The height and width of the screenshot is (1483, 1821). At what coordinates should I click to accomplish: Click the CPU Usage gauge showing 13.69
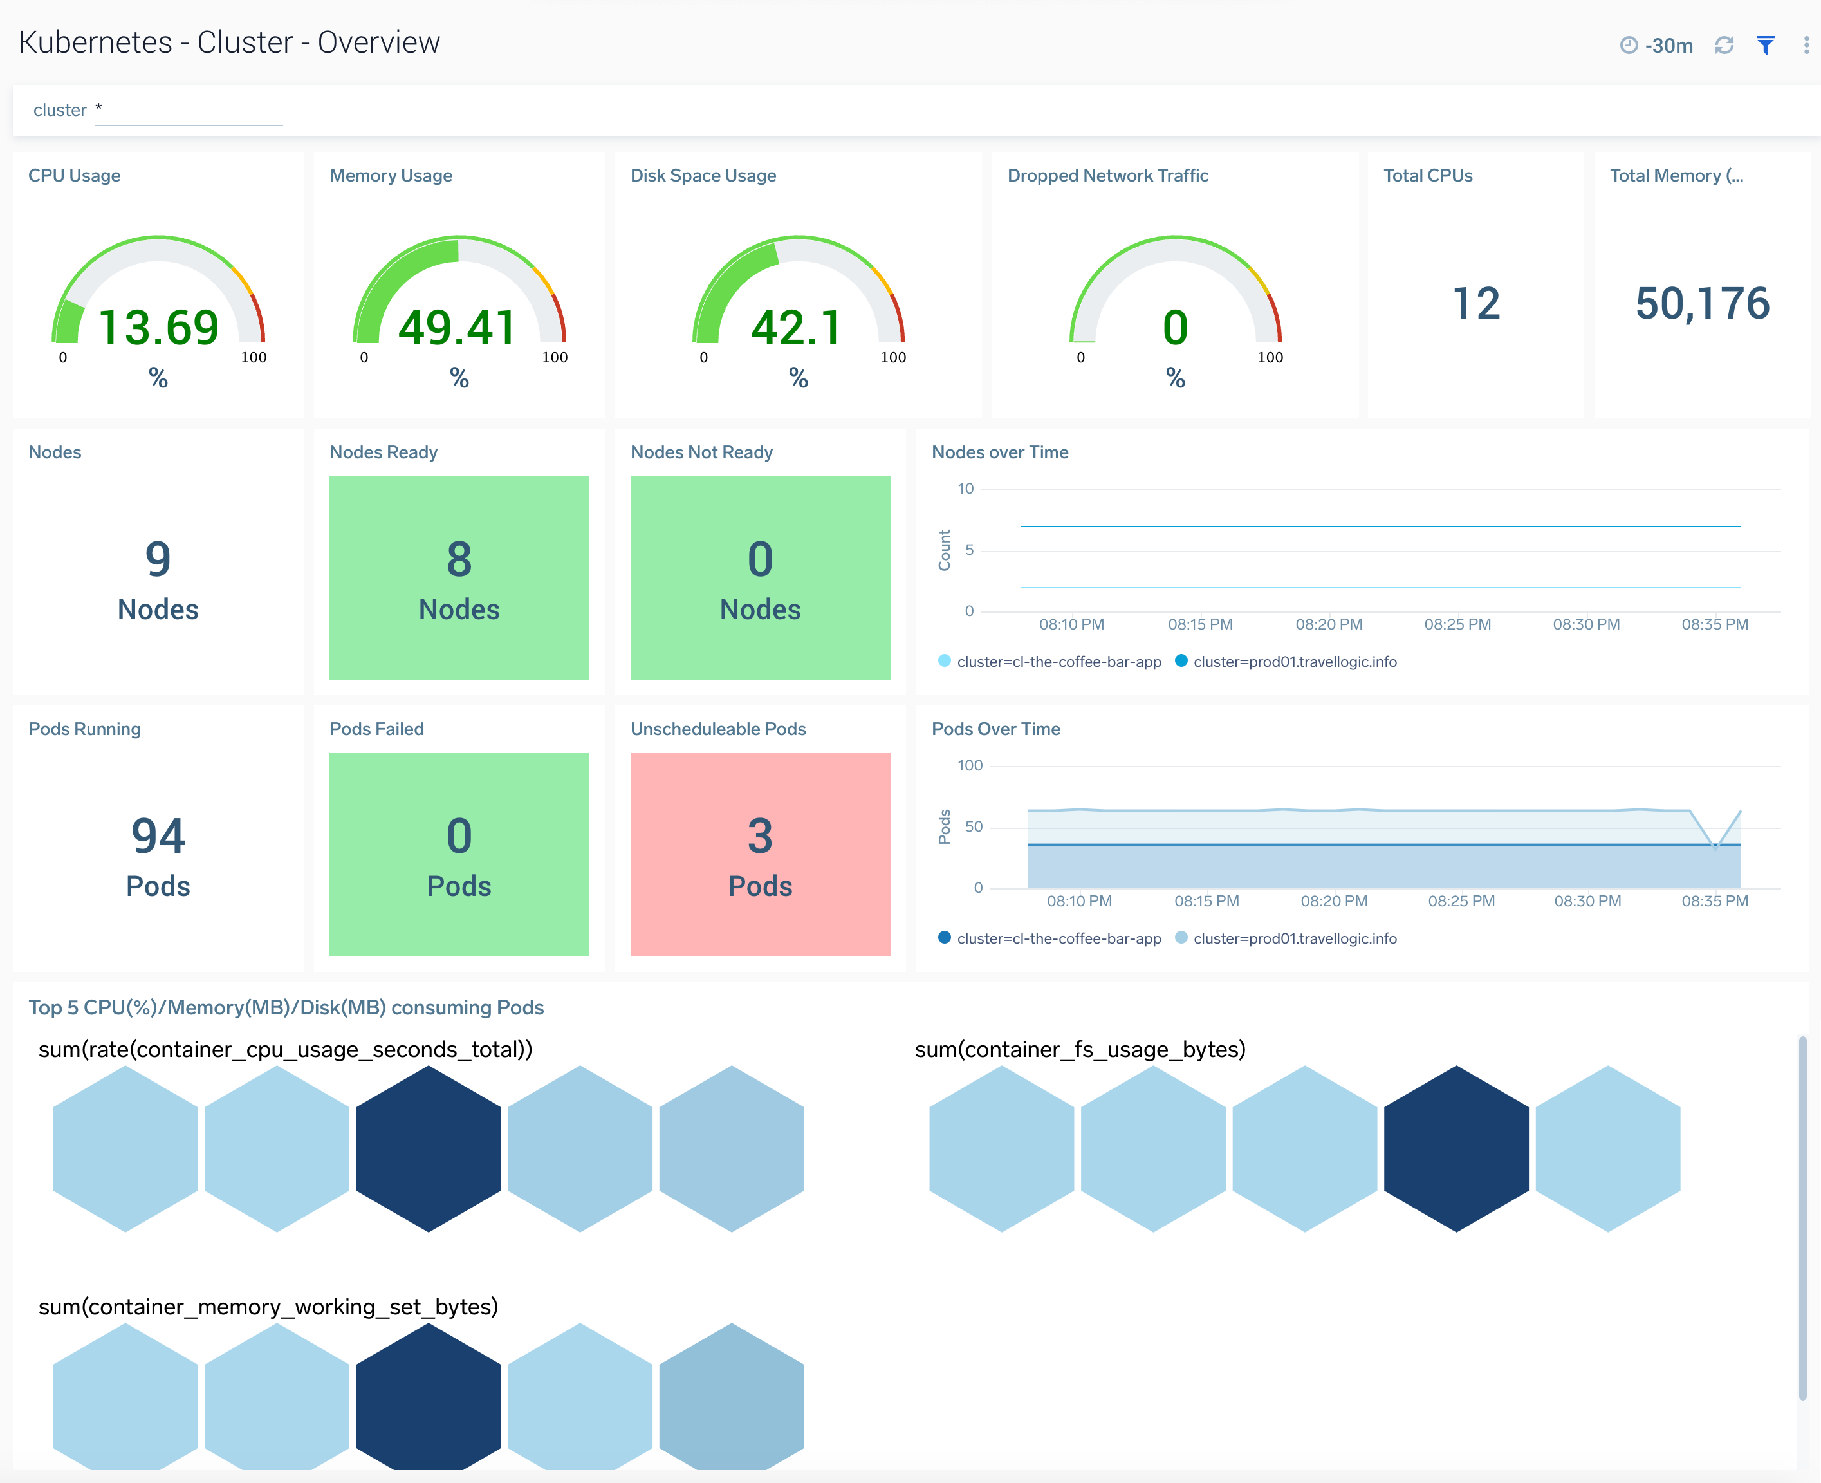[159, 324]
